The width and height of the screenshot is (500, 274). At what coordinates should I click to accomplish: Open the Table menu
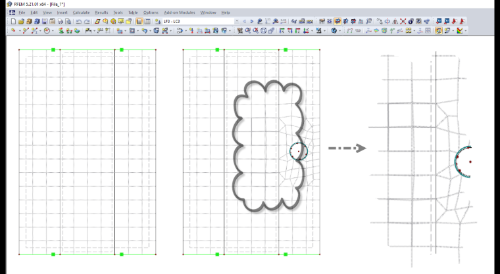(133, 12)
